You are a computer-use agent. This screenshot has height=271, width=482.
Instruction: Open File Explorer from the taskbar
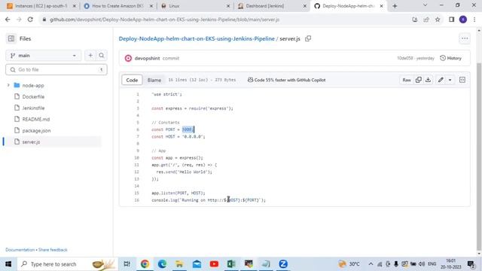[179, 264]
